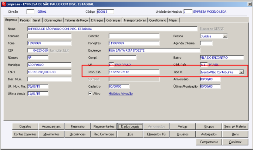Viewport: 253px width, 150px height.
Task: Click the Movimentos button
Action: [51, 134]
